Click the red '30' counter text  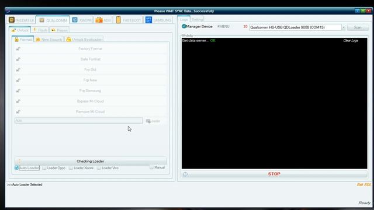[x=245, y=26]
